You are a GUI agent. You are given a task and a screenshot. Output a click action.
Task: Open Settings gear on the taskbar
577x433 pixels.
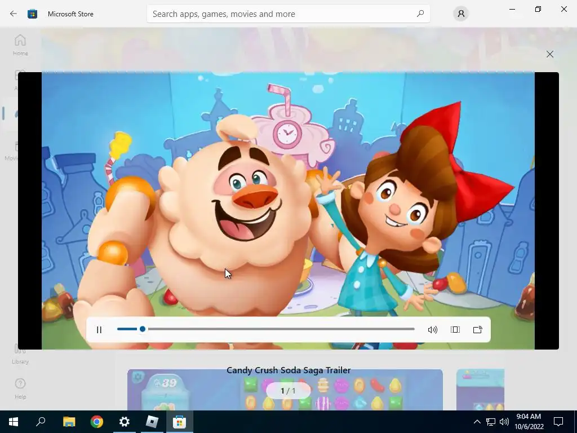tap(125, 422)
